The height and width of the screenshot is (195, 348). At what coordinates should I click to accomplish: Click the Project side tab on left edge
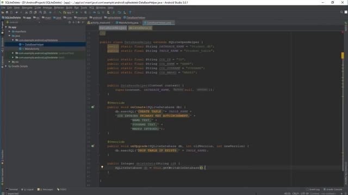pyautogui.click(x=2, y=27)
